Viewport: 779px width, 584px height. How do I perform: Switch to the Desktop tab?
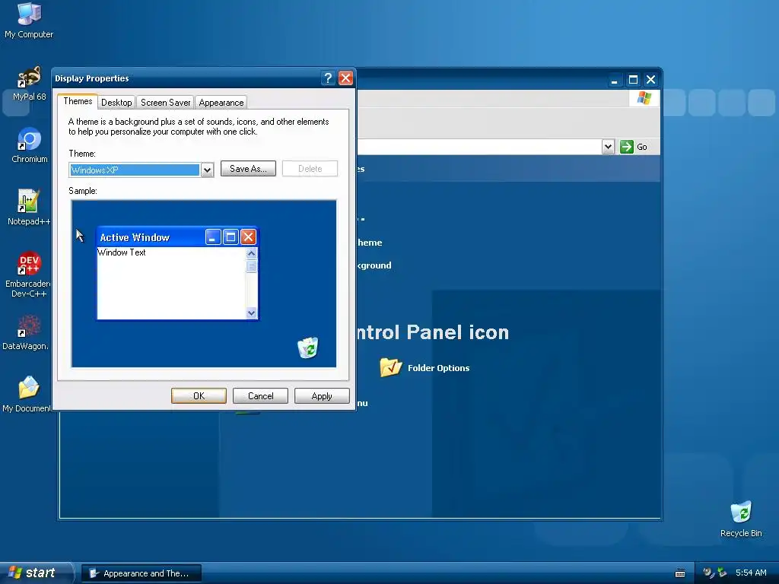tap(116, 103)
